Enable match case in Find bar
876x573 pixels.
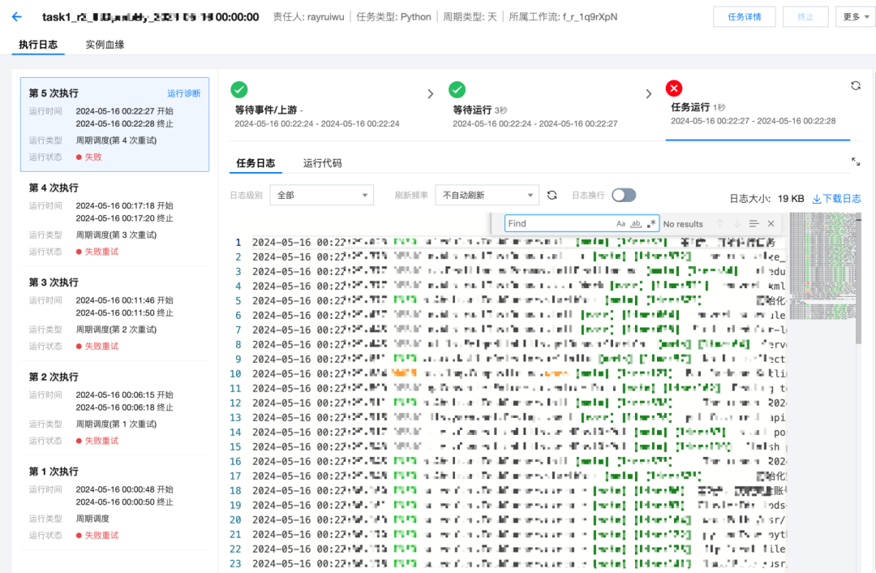point(620,224)
